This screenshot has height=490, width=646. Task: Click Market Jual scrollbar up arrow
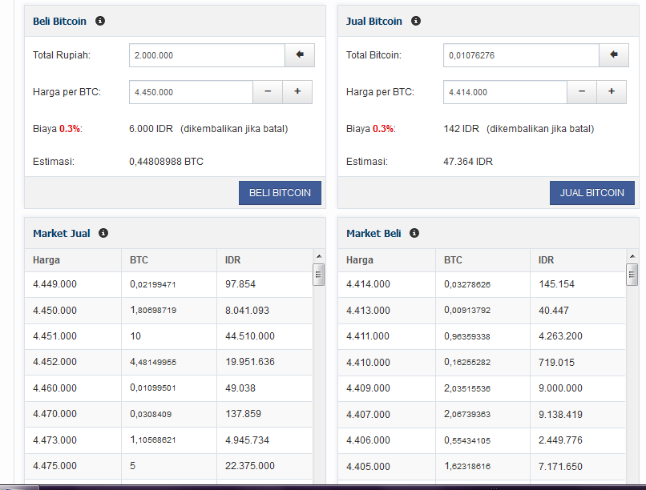319,256
